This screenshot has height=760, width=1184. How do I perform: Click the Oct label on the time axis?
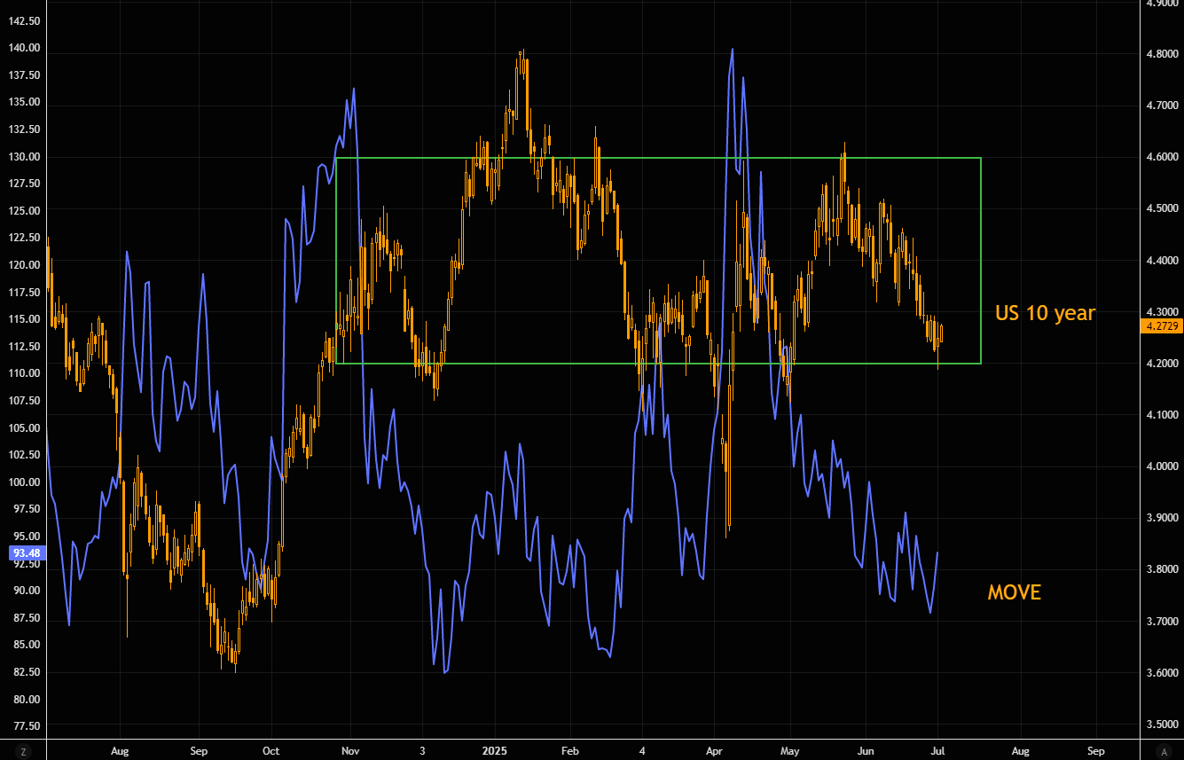click(271, 750)
